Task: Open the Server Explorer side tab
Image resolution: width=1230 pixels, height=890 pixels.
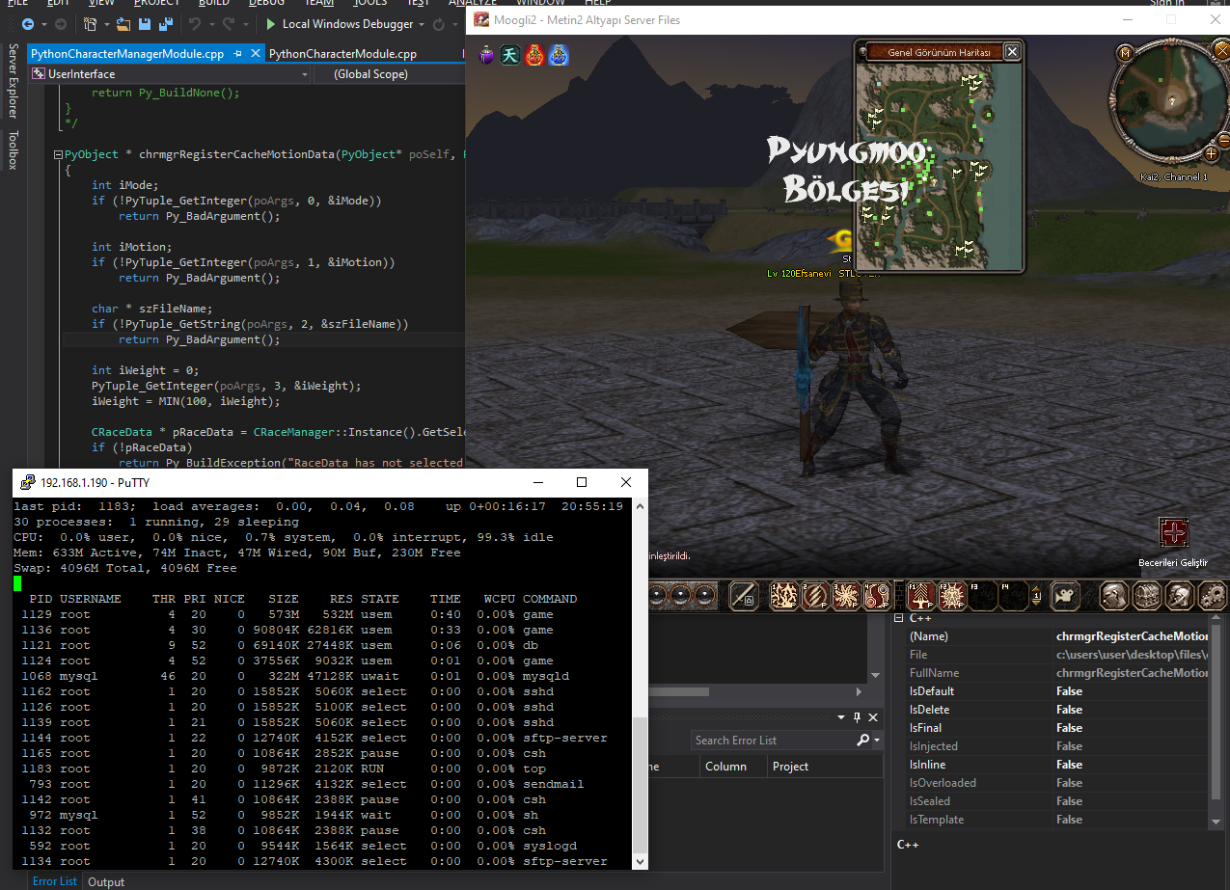Action: coord(13,82)
